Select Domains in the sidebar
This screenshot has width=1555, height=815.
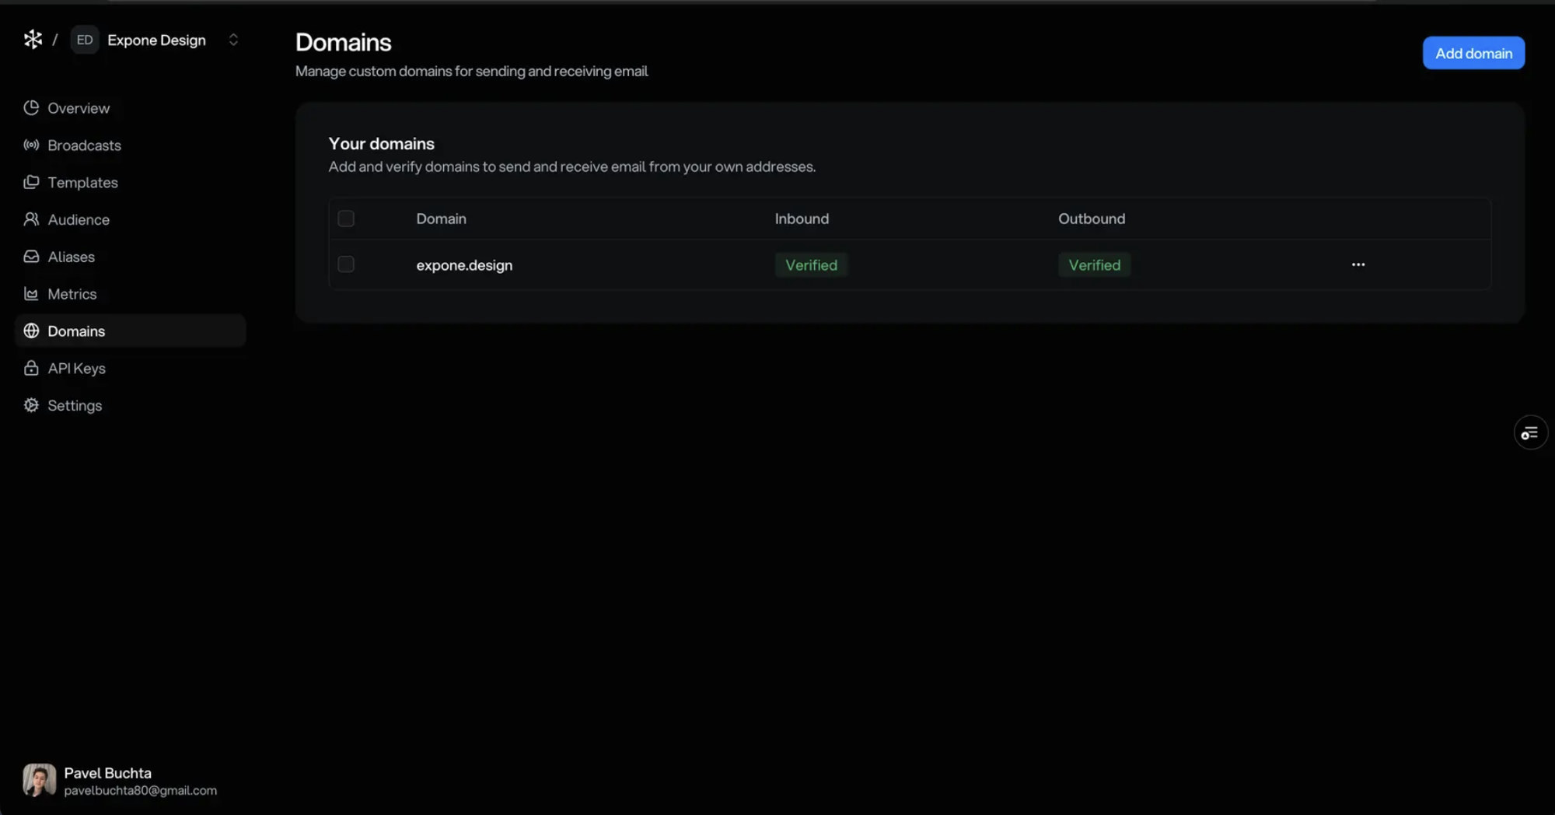(x=131, y=331)
